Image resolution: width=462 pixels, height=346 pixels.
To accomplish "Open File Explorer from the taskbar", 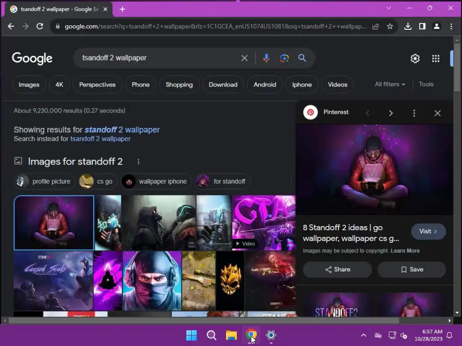I will click(x=231, y=335).
